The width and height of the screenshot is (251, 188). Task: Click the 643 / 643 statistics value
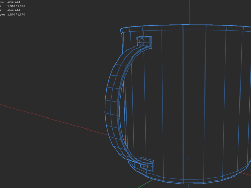pyautogui.click(x=14, y=10)
